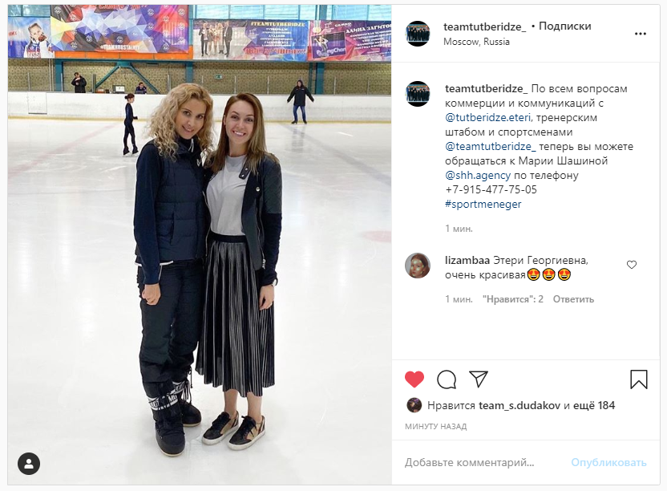The width and height of the screenshot is (667, 491).
Task: Click the Опубликовать post comment button
Action: pyautogui.click(x=608, y=462)
